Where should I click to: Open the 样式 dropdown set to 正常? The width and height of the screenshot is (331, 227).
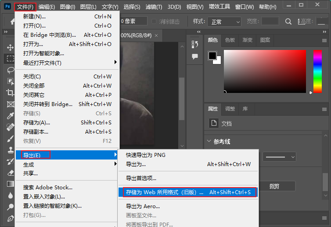click(x=224, y=21)
